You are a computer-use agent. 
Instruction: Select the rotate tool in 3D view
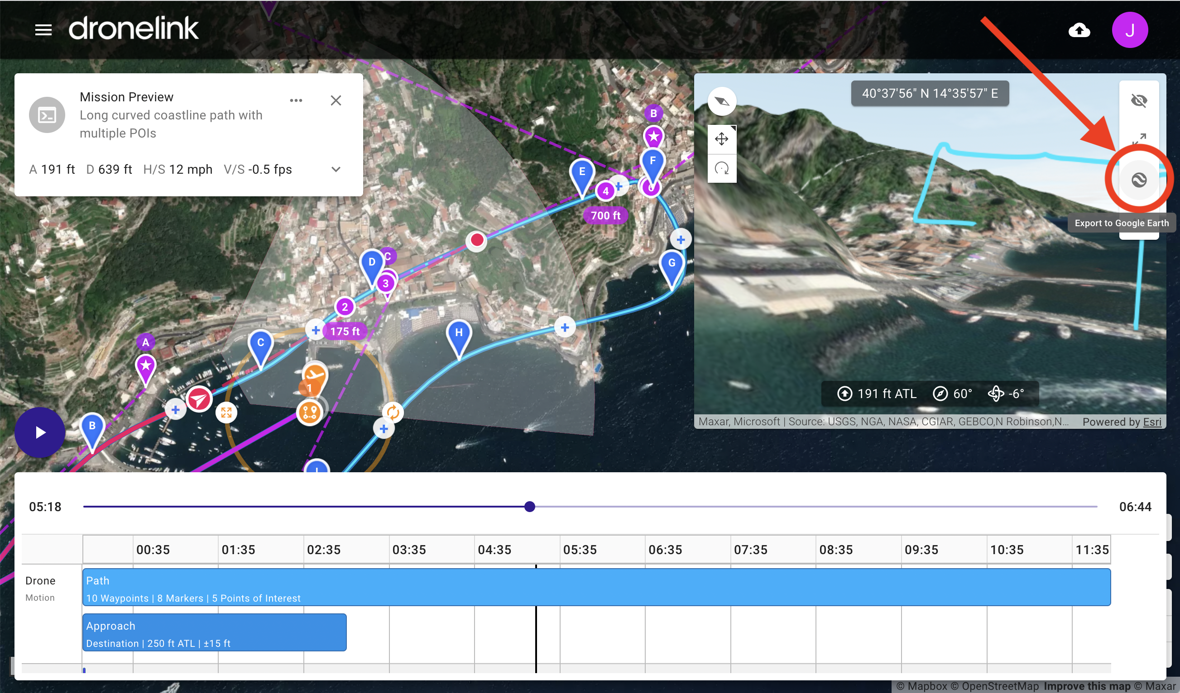point(722,168)
